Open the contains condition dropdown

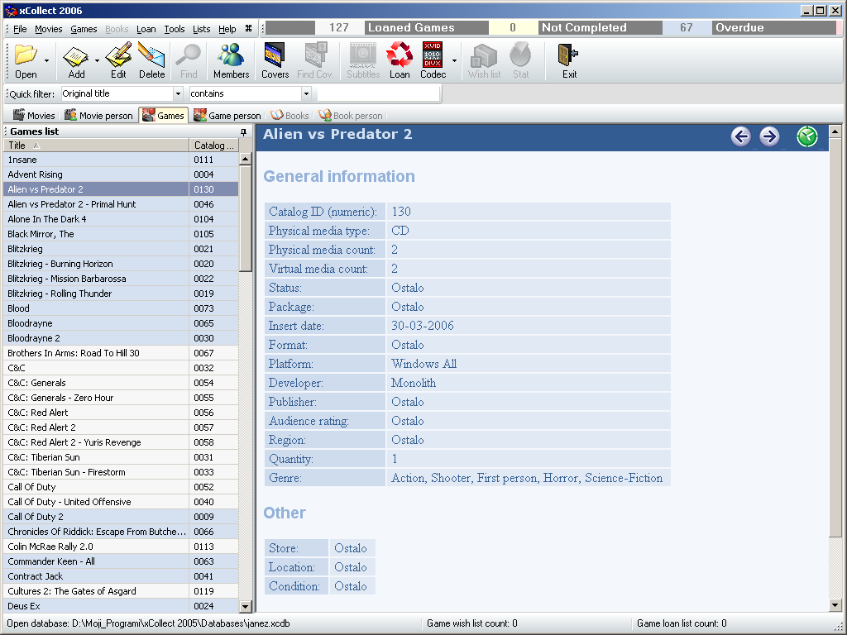305,94
